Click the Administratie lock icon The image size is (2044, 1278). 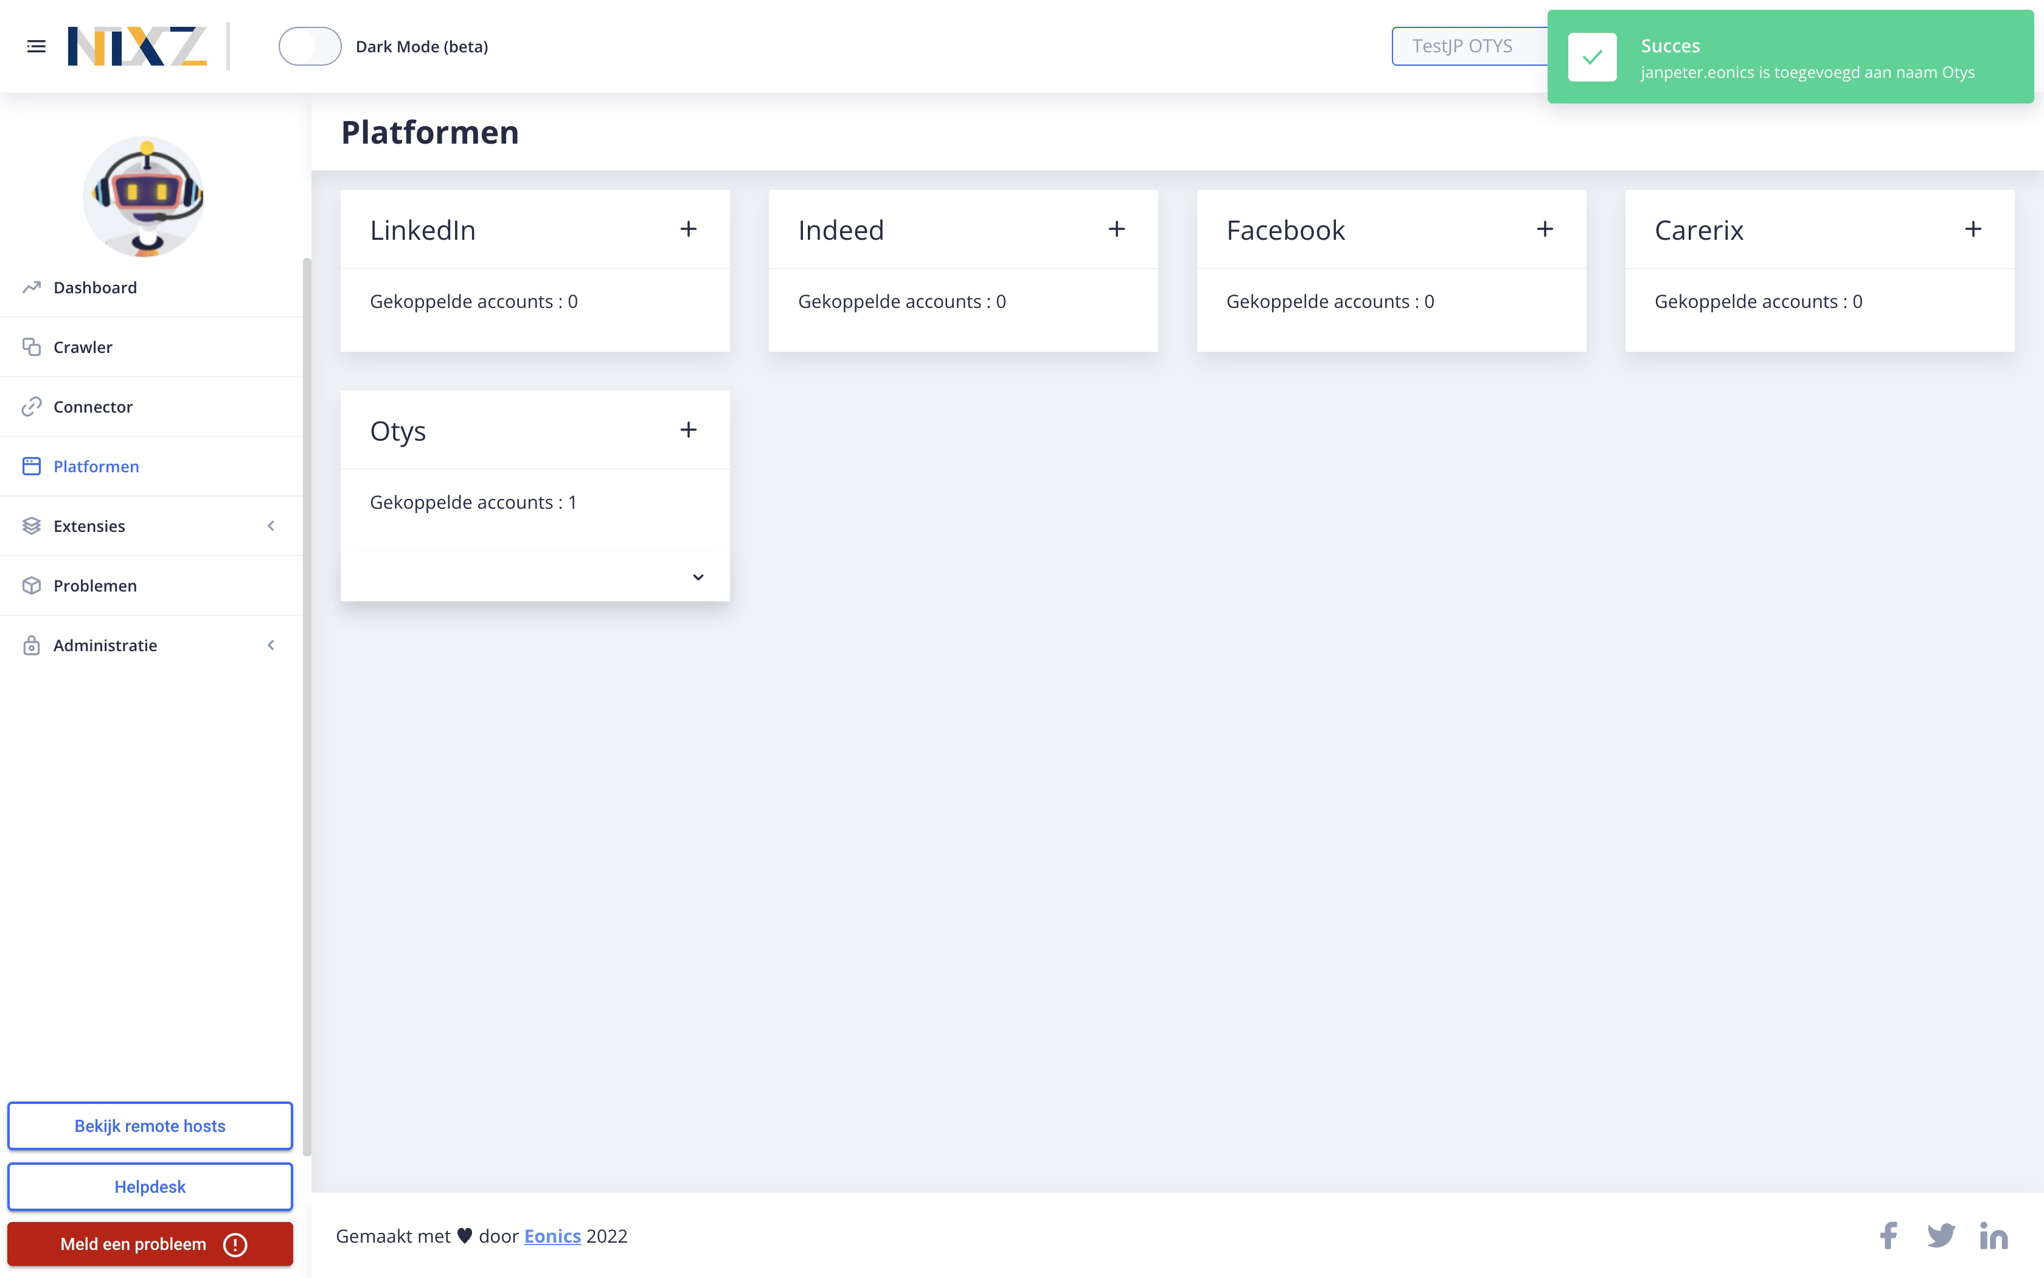tap(31, 645)
